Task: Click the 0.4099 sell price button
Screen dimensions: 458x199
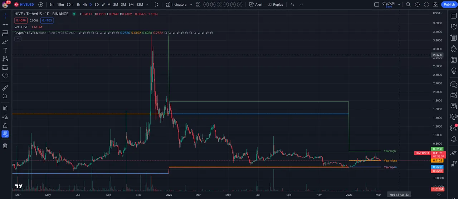Action: (21, 21)
